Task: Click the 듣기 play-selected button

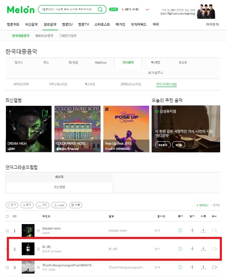Action: pos(12,205)
